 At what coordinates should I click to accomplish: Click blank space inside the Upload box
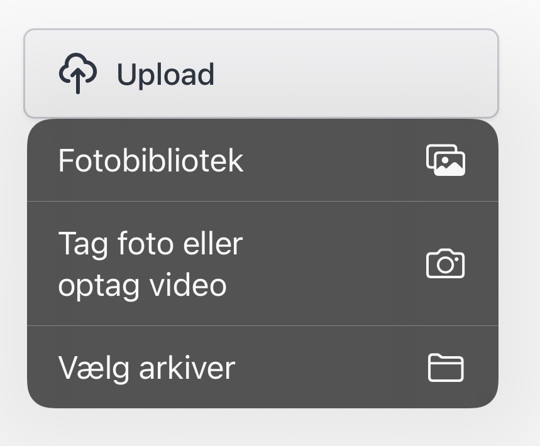pyautogui.click(x=355, y=73)
